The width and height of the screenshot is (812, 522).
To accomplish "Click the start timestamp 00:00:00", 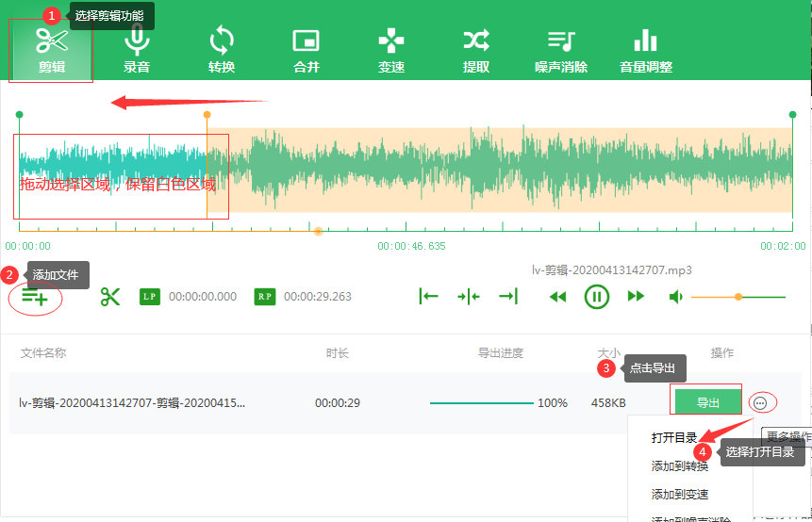I will (28, 246).
